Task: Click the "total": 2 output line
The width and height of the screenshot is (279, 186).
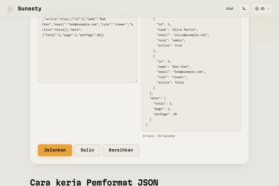Action: 163,104
